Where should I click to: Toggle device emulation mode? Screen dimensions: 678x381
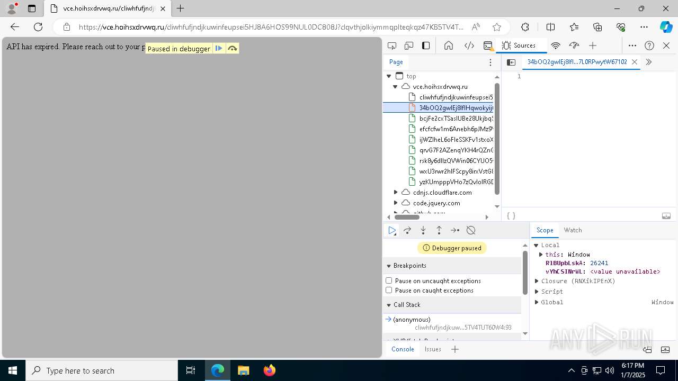pos(409,46)
